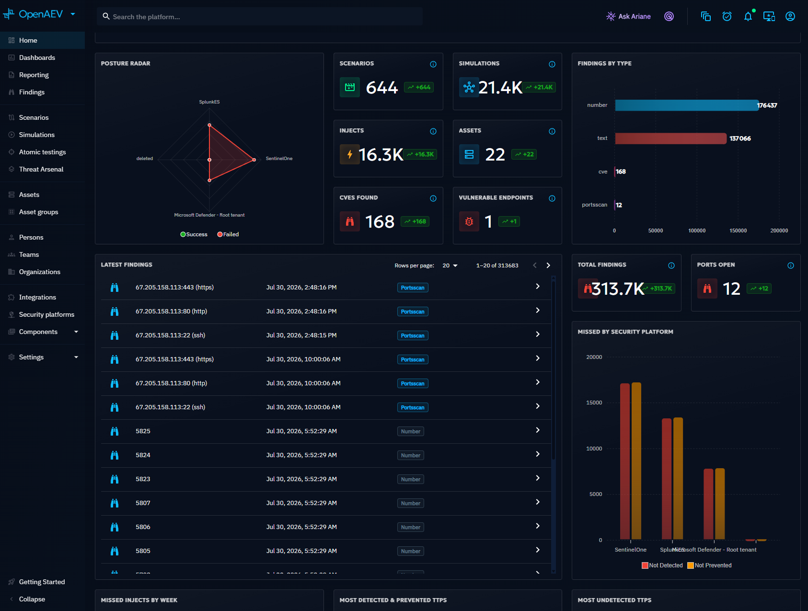Screen dimensions: 808x611
Task: Open Rows per page dropdown
Action: pos(450,265)
